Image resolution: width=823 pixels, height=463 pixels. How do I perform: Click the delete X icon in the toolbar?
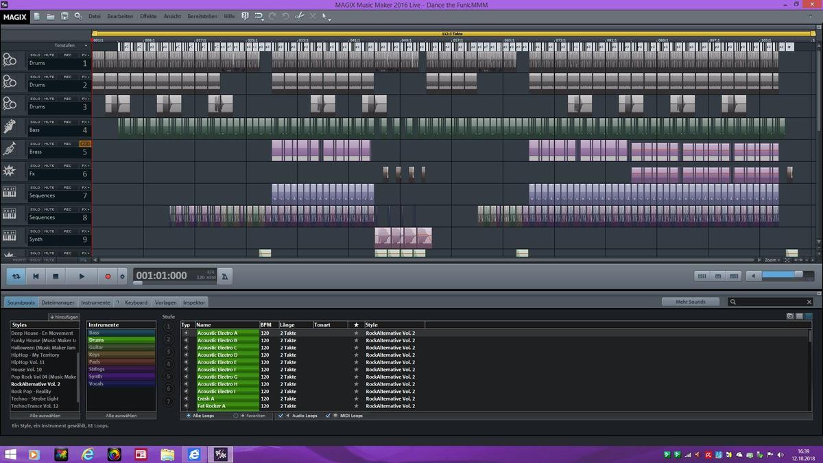pos(313,16)
